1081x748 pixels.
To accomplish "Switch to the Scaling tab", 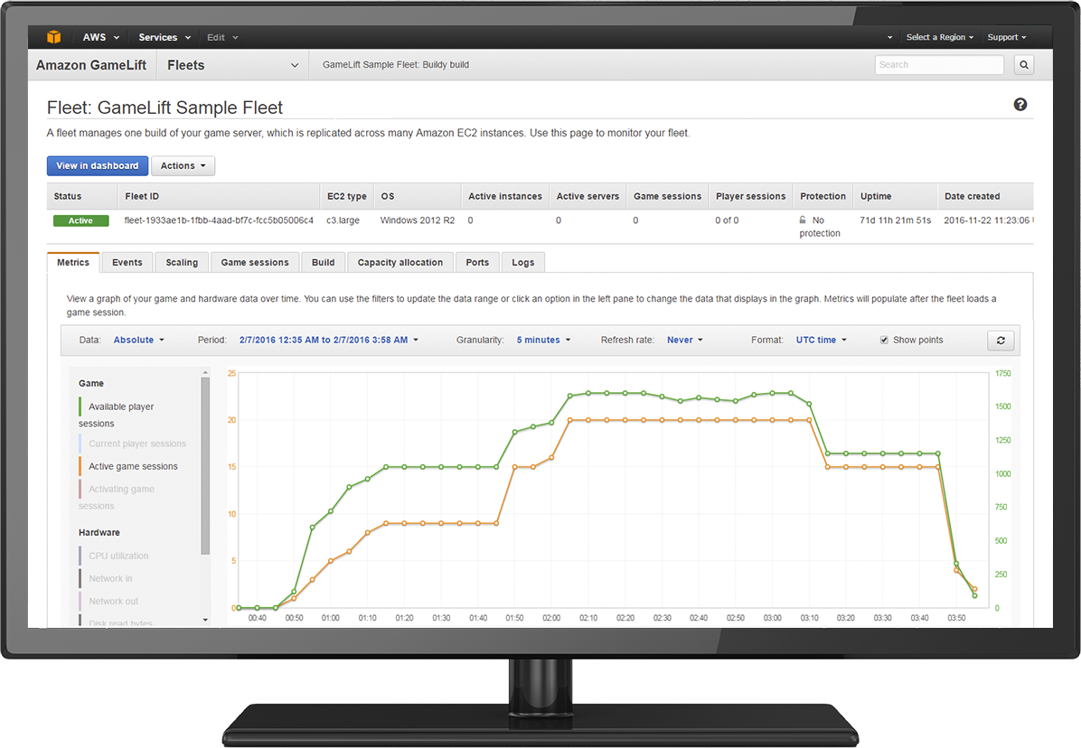I will (x=182, y=262).
